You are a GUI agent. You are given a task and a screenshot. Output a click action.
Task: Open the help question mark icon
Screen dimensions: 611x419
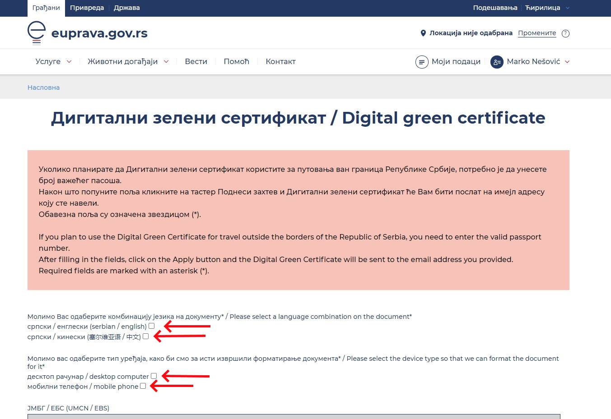point(565,33)
